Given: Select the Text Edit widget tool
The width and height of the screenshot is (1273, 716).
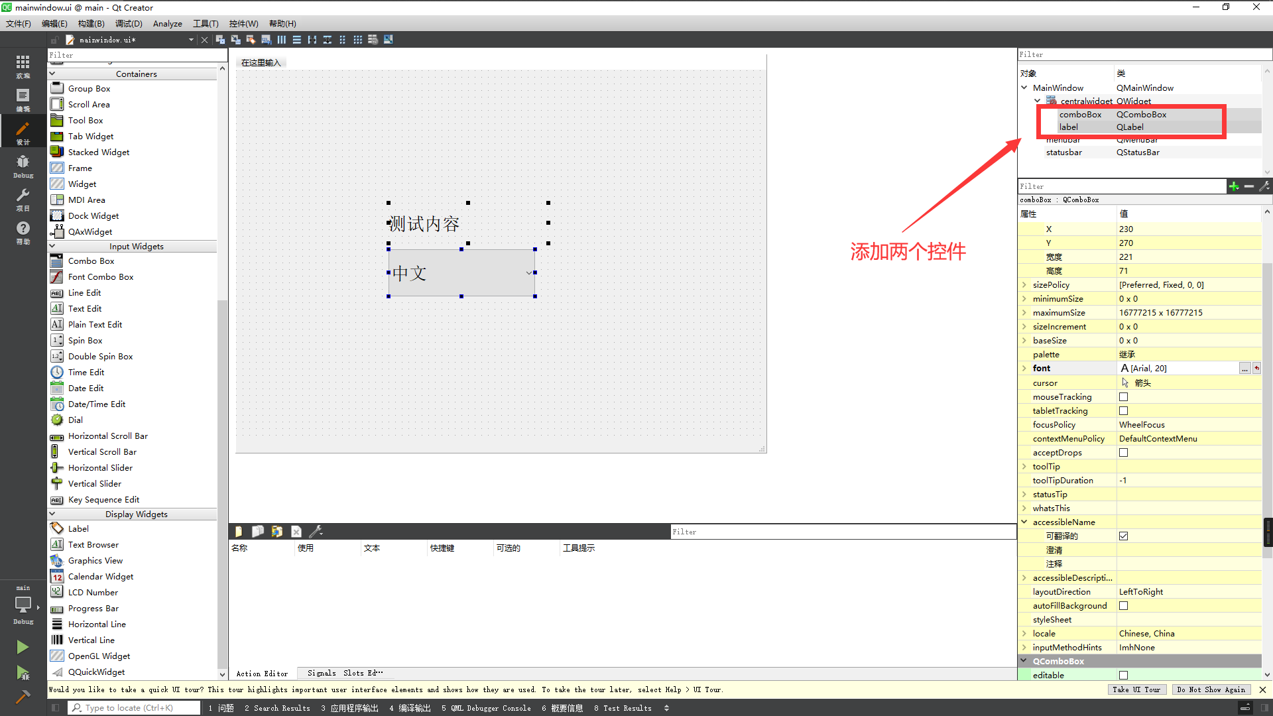Looking at the screenshot, I should tap(85, 308).
